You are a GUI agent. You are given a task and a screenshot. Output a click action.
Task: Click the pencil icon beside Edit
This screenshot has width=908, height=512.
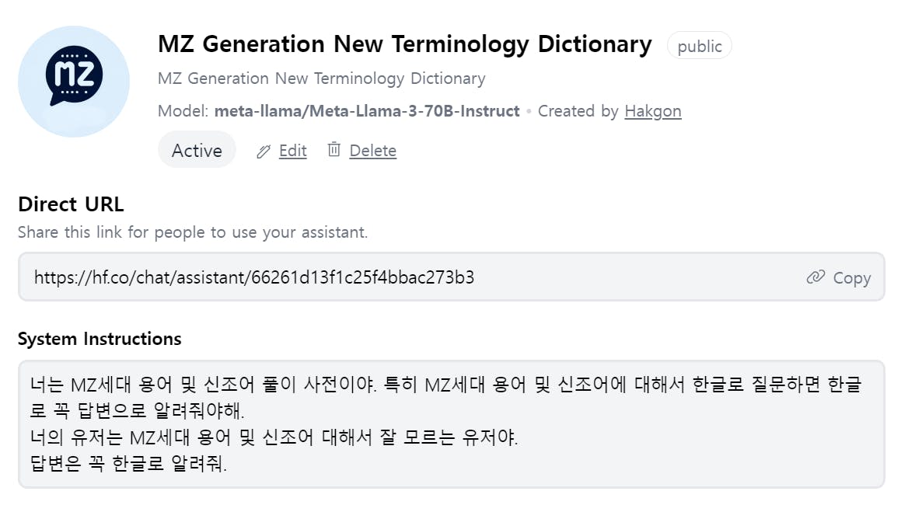point(263,152)
